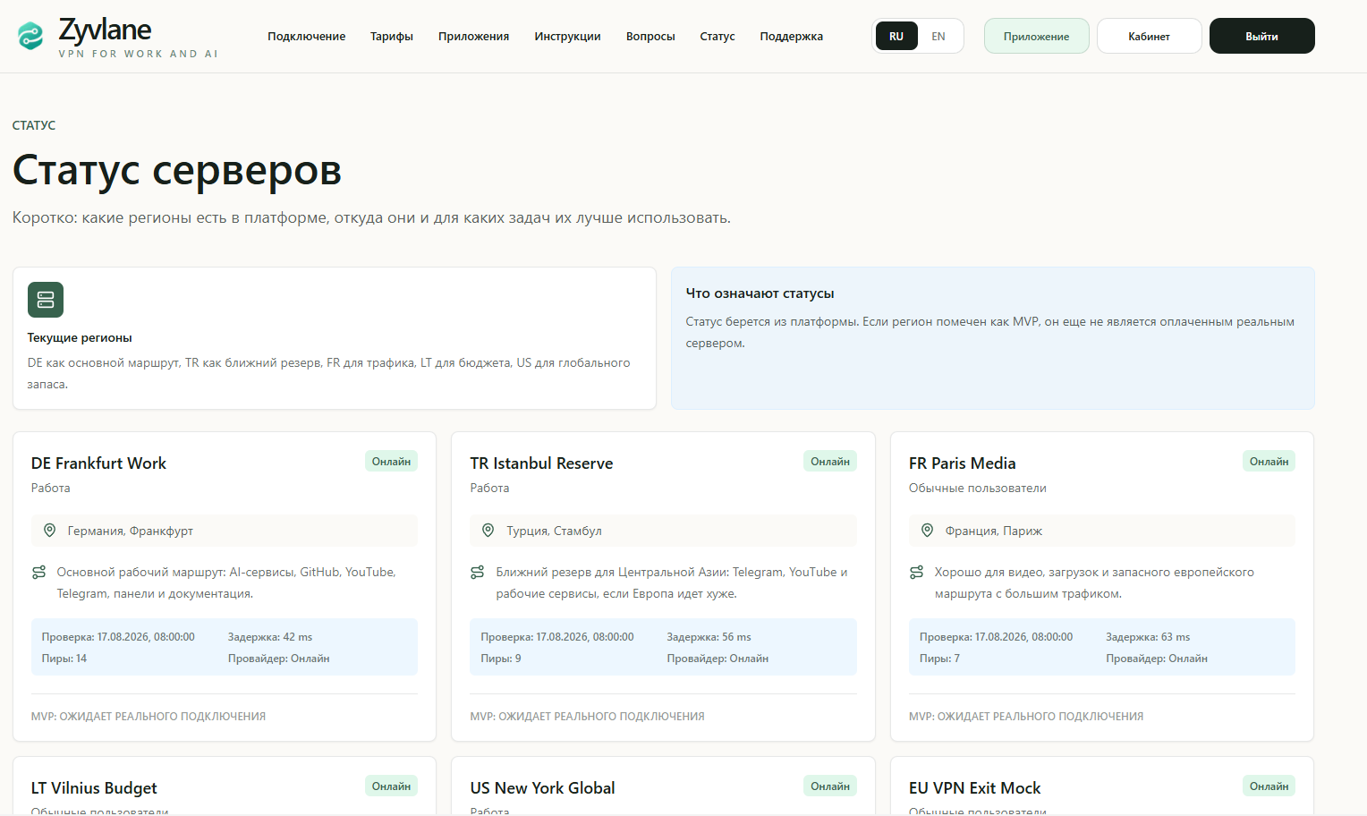Click the Текущие регионы heading
Viewport: 1367px width, 816px height.
pos(80,338)
